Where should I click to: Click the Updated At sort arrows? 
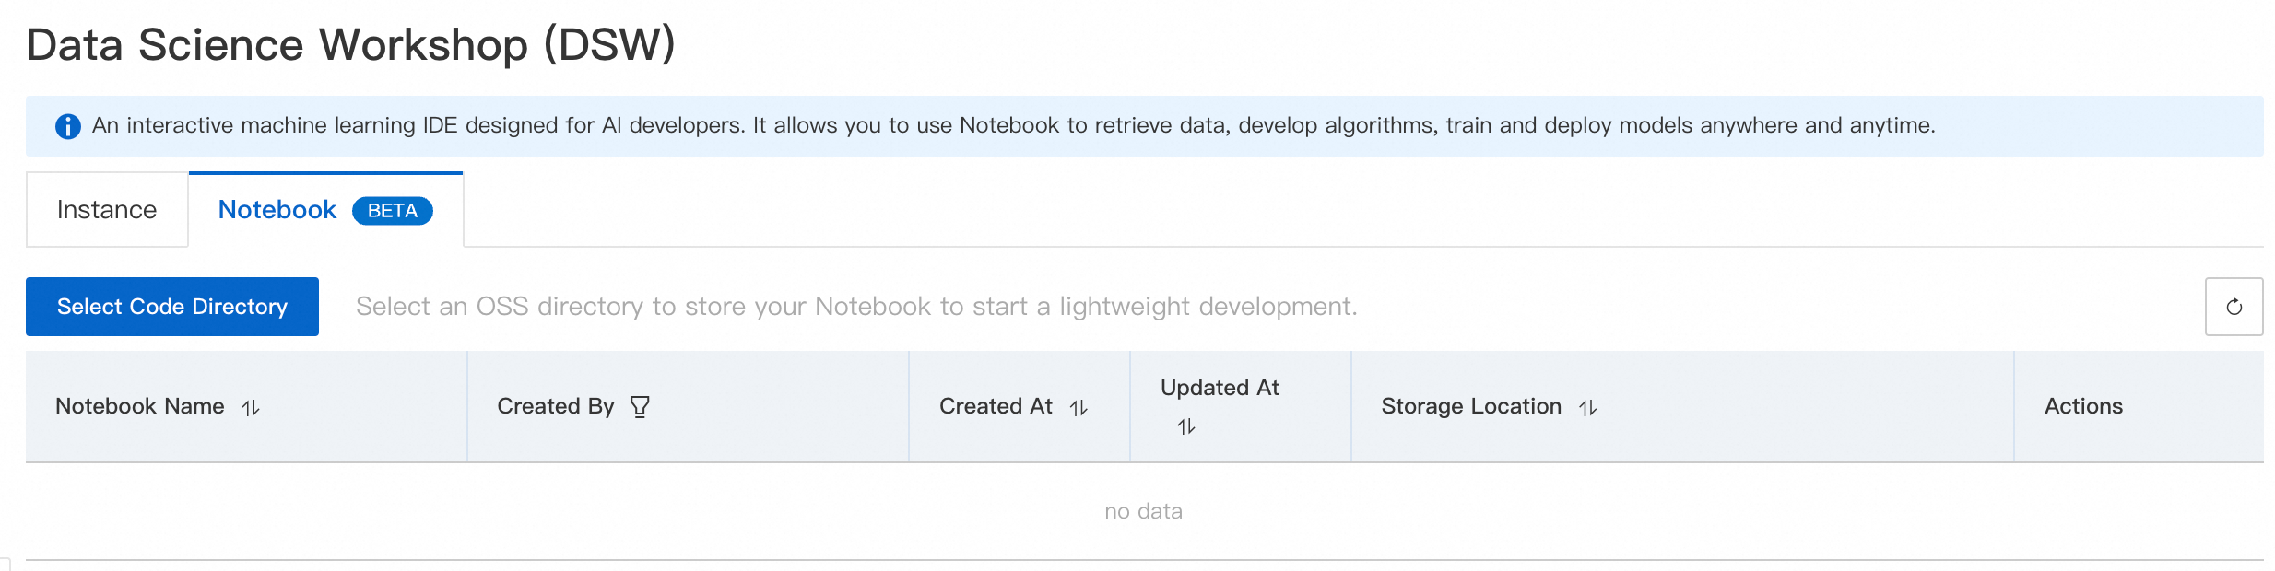tap(1185, 426)
